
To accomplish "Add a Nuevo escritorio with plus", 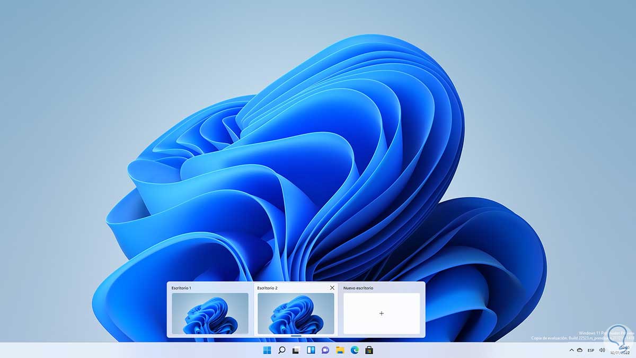I will [x=382, y=313].
